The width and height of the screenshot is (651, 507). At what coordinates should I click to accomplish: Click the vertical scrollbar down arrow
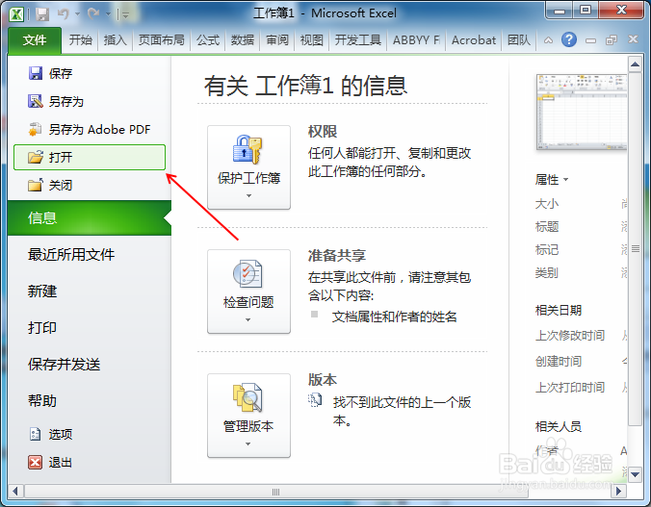(x=636, y=473)
